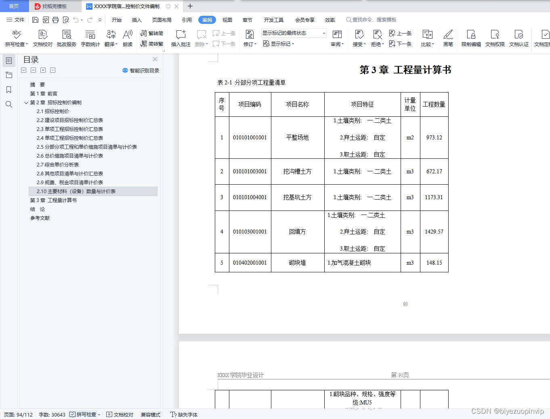Switch to 开发工具 ribbon tab
This screenshot has height=419, width=550.
274,20
